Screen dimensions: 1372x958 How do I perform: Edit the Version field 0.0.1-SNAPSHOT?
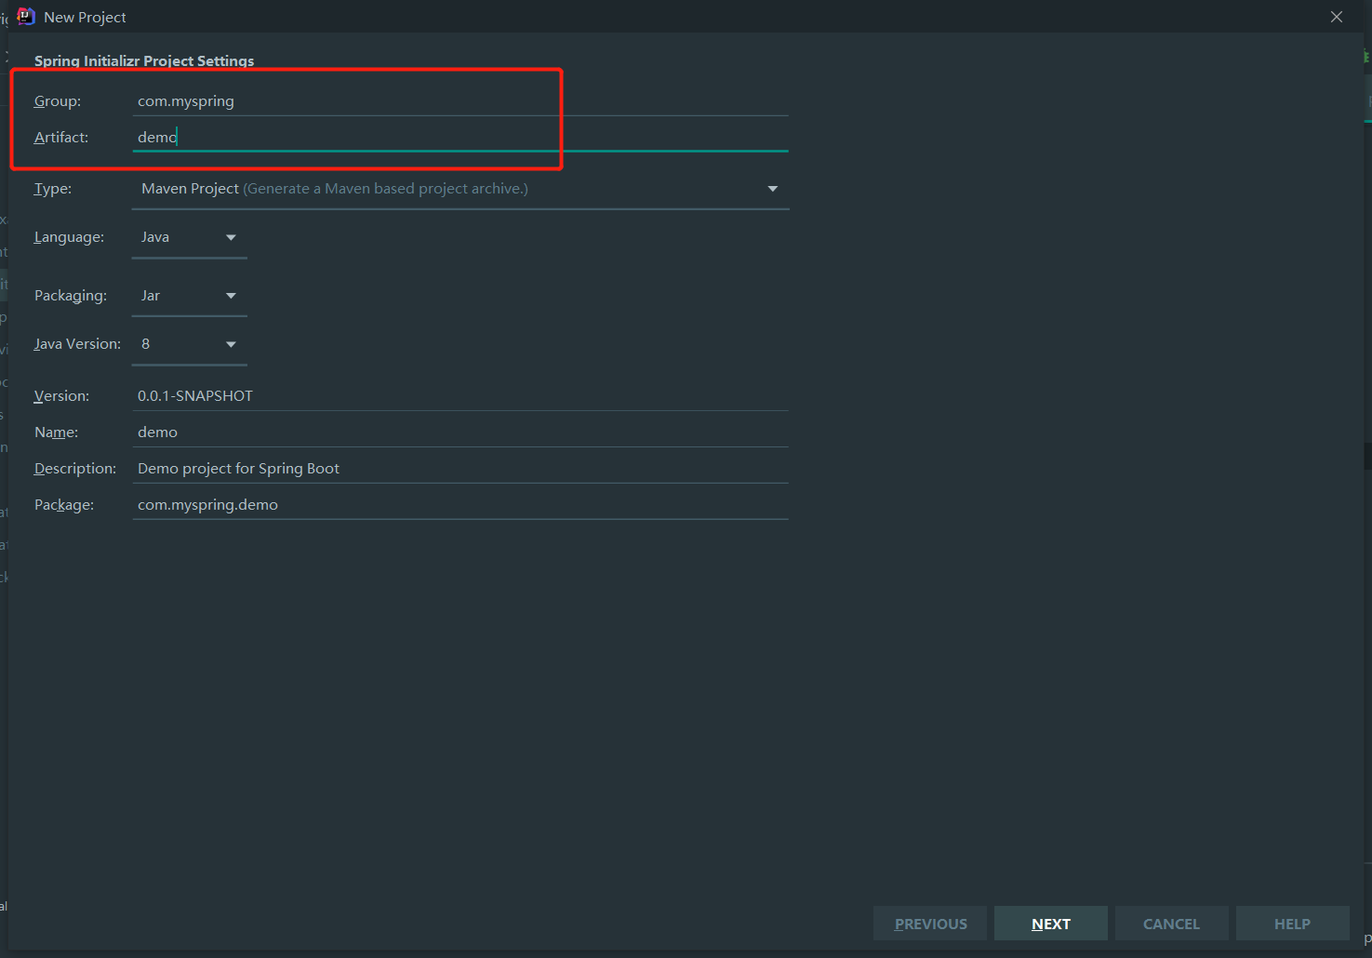460,395
